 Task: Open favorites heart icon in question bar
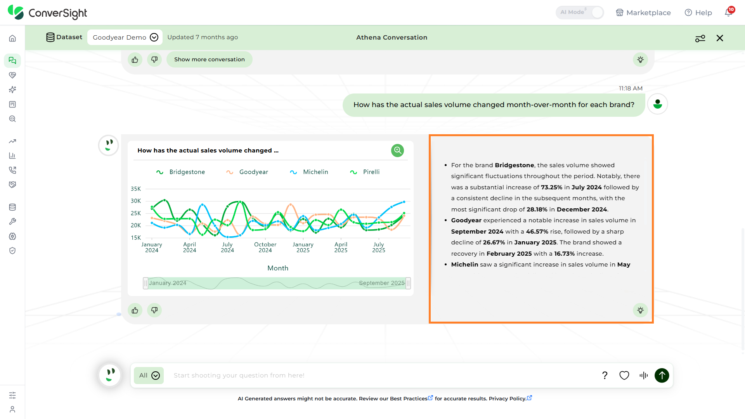(x=624, y=376)
